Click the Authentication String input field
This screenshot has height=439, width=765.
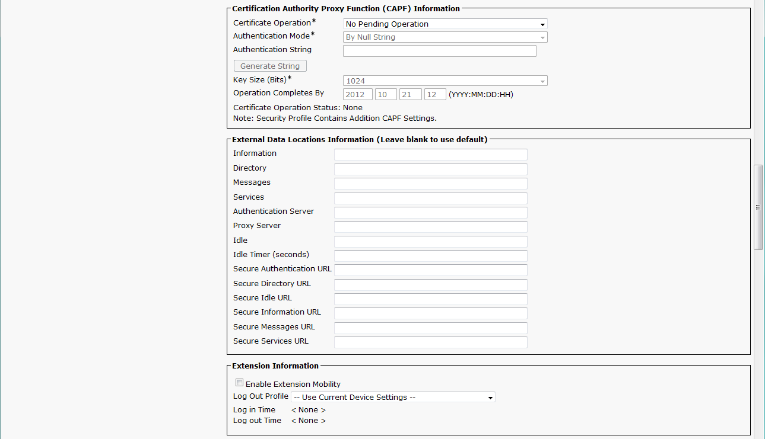(439, 52)
